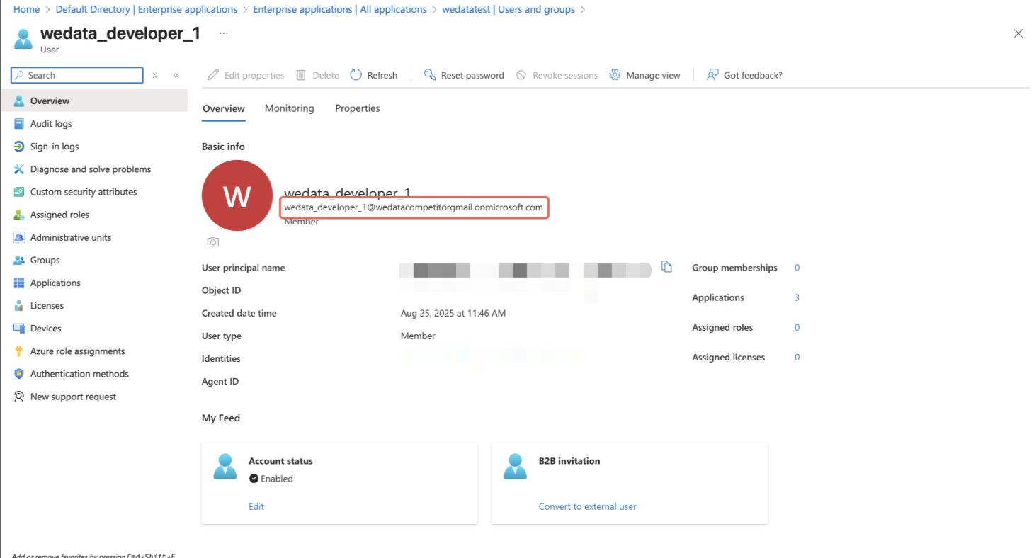Clear the sidebar search with X icon
The height and width of the screenshot is (558, 1034).
pyautogui.click(x=155, y=75)
